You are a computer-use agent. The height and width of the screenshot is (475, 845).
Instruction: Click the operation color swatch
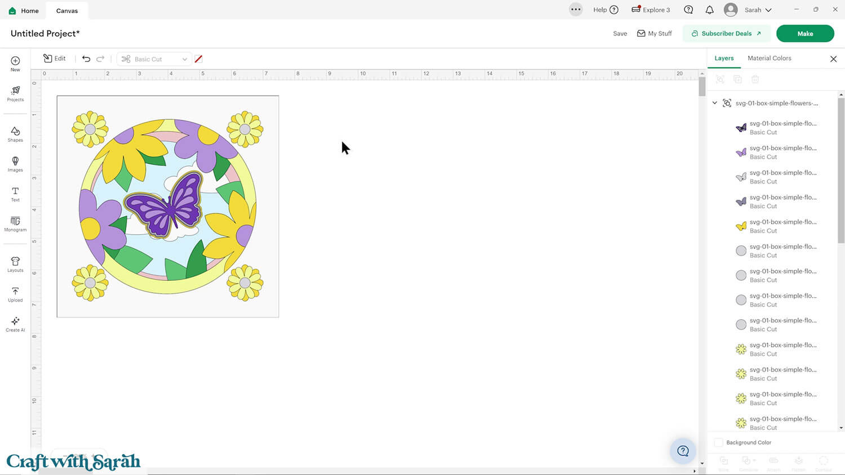tap(198, 59)
